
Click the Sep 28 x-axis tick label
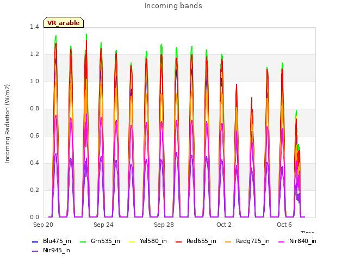coord(164,225)
